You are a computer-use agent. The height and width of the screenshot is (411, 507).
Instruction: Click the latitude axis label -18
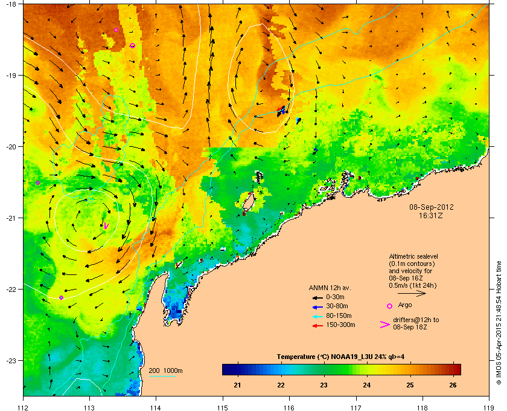tap(11, 4)
